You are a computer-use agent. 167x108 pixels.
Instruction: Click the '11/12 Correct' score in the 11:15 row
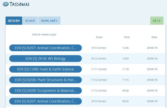pyautogui.click(x=99, y=80)
